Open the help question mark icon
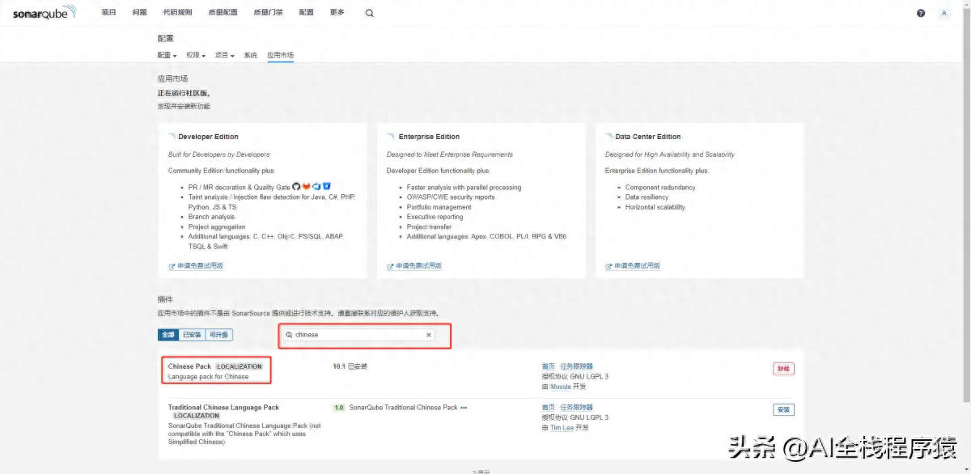This screenshot has height=474, width=971. (921, 13)
